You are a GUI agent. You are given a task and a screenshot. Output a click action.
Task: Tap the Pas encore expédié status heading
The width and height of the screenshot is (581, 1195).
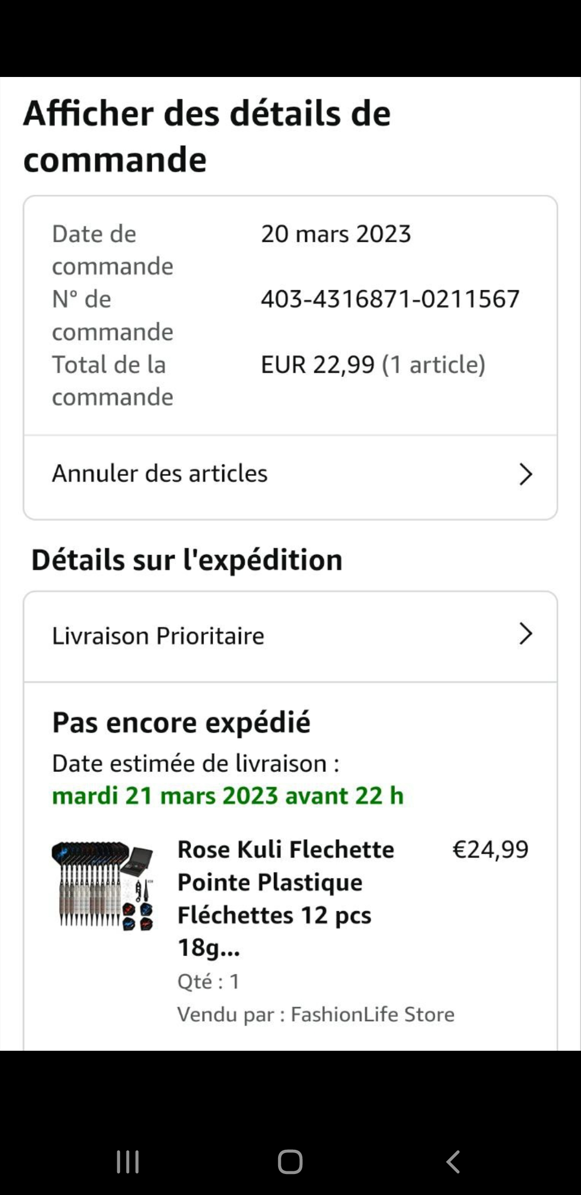click(181, 722)
